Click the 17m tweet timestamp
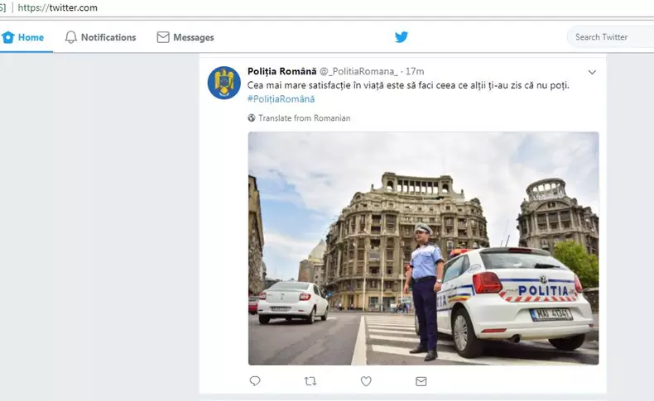Viewport: 654px width, 401px height. tap(415, 72)
